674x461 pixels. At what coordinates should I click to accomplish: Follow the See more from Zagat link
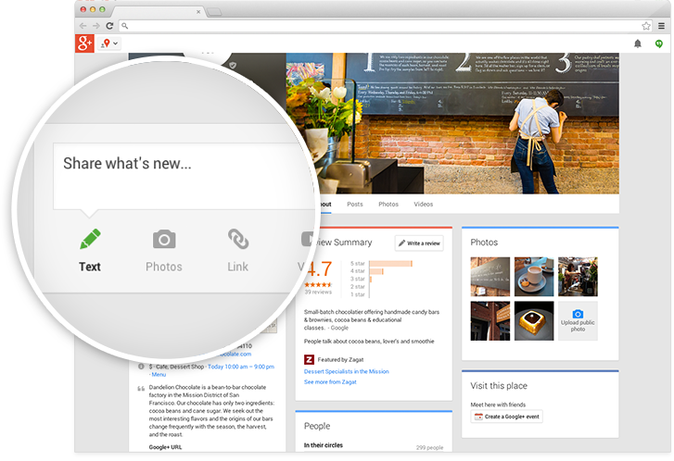click(x=332, y=381)
